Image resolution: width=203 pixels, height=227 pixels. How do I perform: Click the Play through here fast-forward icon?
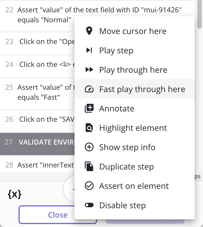point(89,70)
